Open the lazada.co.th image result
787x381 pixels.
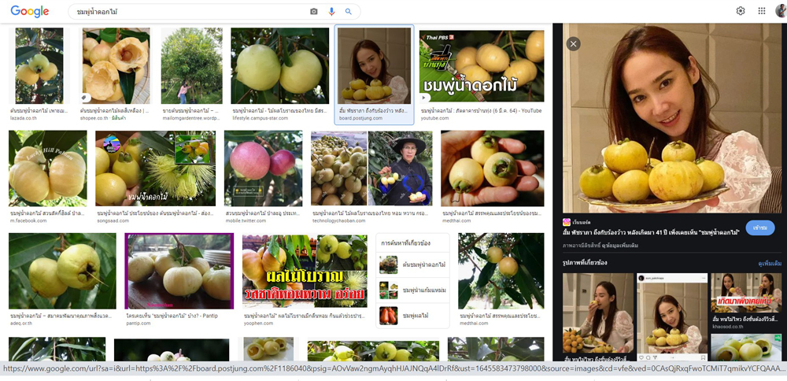[x=39, y=66]
